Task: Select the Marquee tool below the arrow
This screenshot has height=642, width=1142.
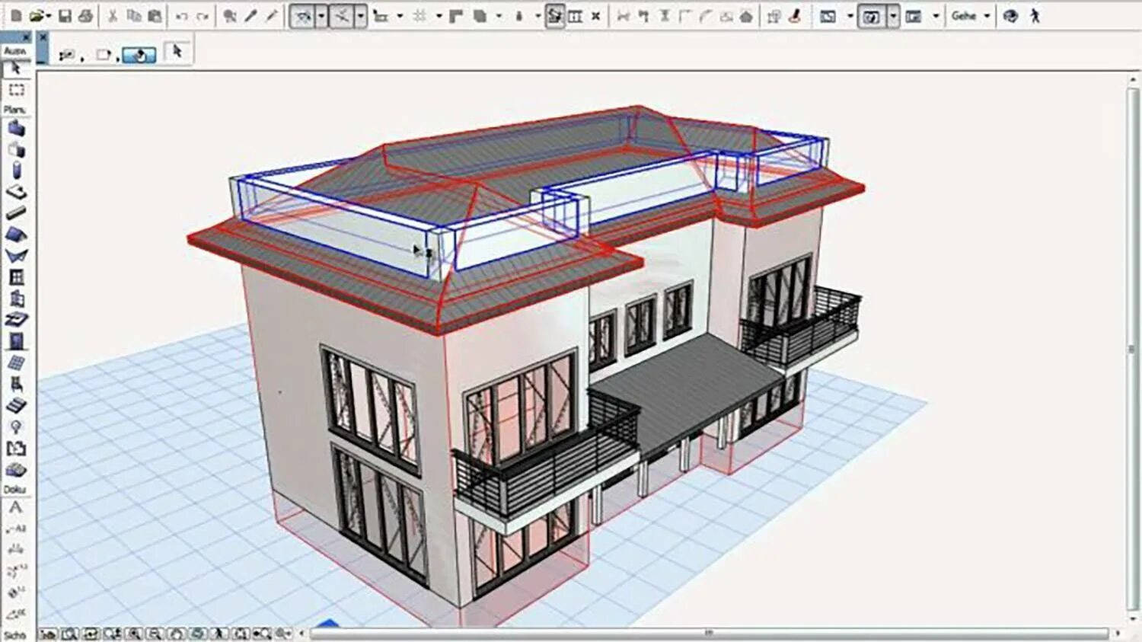Action: (x=15, y=91)
